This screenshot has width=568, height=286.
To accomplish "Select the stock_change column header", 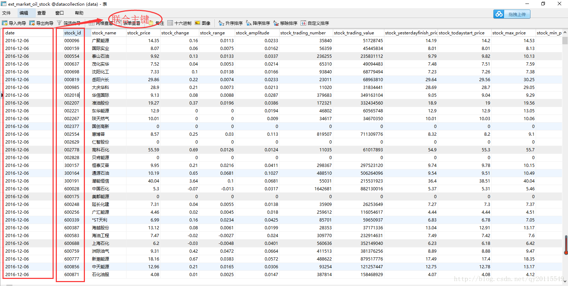I will point(179,33).
